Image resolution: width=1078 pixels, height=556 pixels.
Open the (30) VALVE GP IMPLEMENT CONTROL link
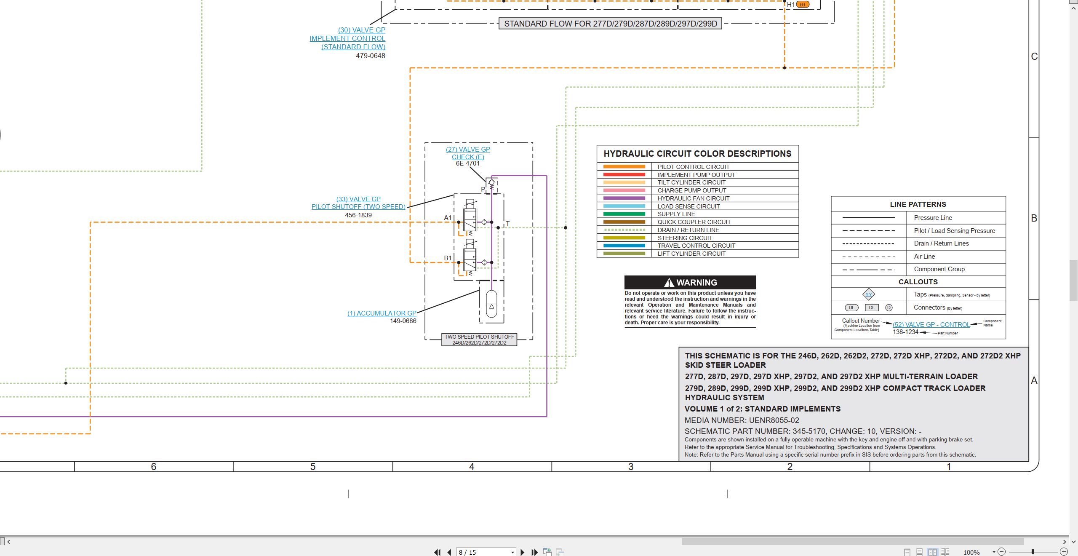pyautogui.click(x=347, y=38)
